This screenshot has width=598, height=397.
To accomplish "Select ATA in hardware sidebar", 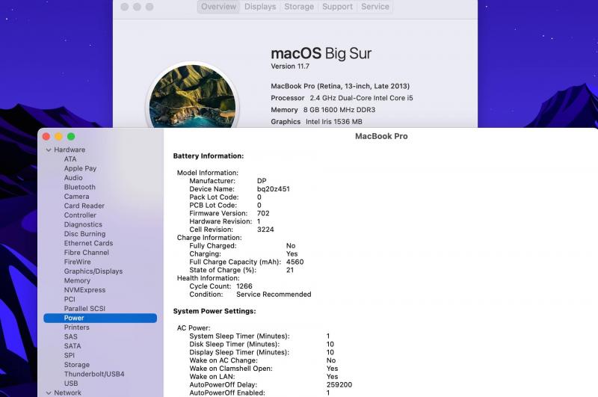I will point(70,159).
